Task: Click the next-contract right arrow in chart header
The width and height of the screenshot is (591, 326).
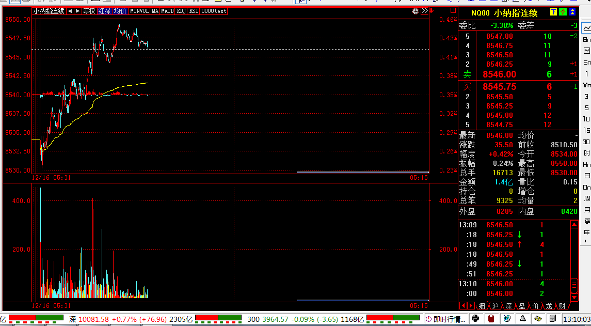Action: (x=77, y=11)
